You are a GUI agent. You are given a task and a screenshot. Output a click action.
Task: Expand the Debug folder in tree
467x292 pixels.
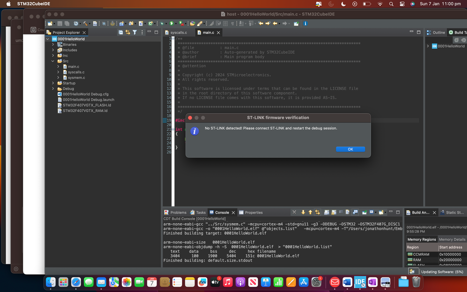click(53, 88)
